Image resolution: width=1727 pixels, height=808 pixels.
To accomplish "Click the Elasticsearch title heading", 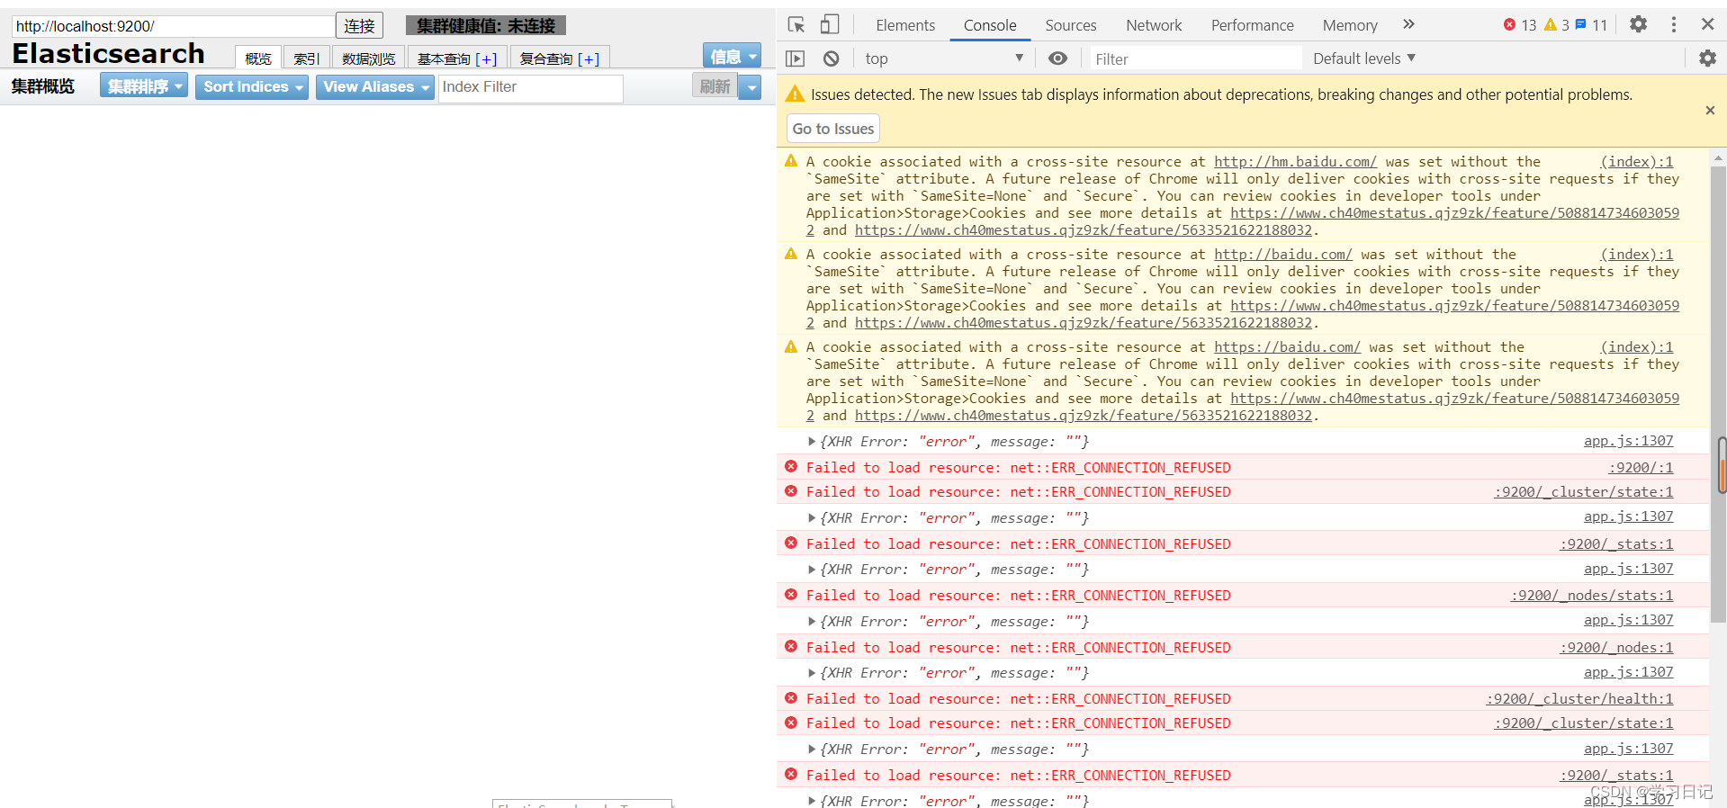I will tap(109, 54).
